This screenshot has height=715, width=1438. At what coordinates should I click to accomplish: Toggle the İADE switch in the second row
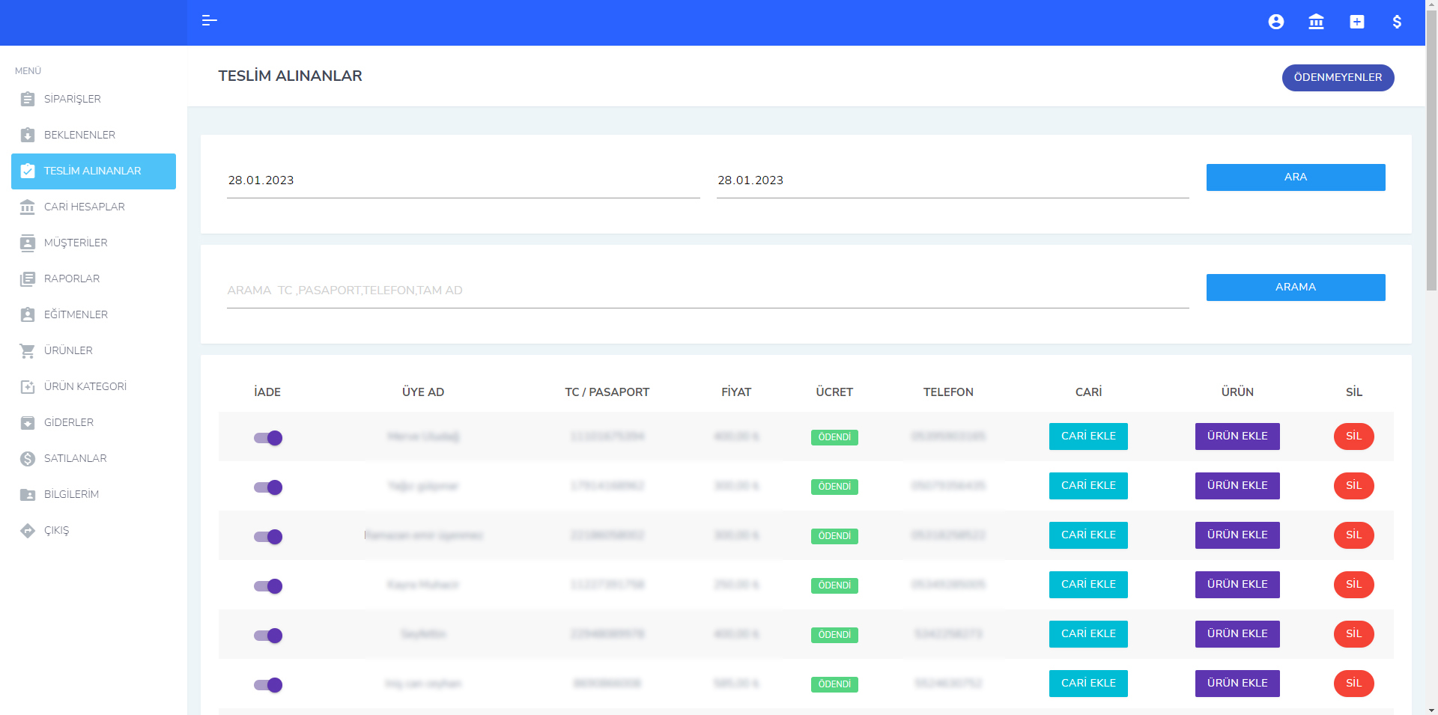click(268, 487)
